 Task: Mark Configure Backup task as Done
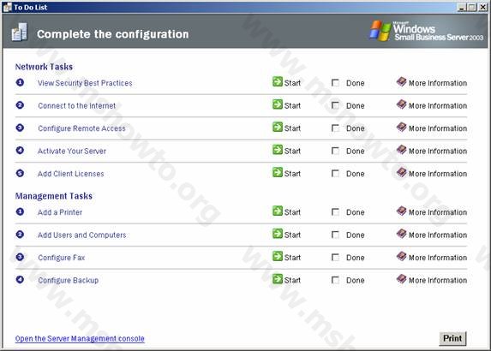tap(335, 280)
